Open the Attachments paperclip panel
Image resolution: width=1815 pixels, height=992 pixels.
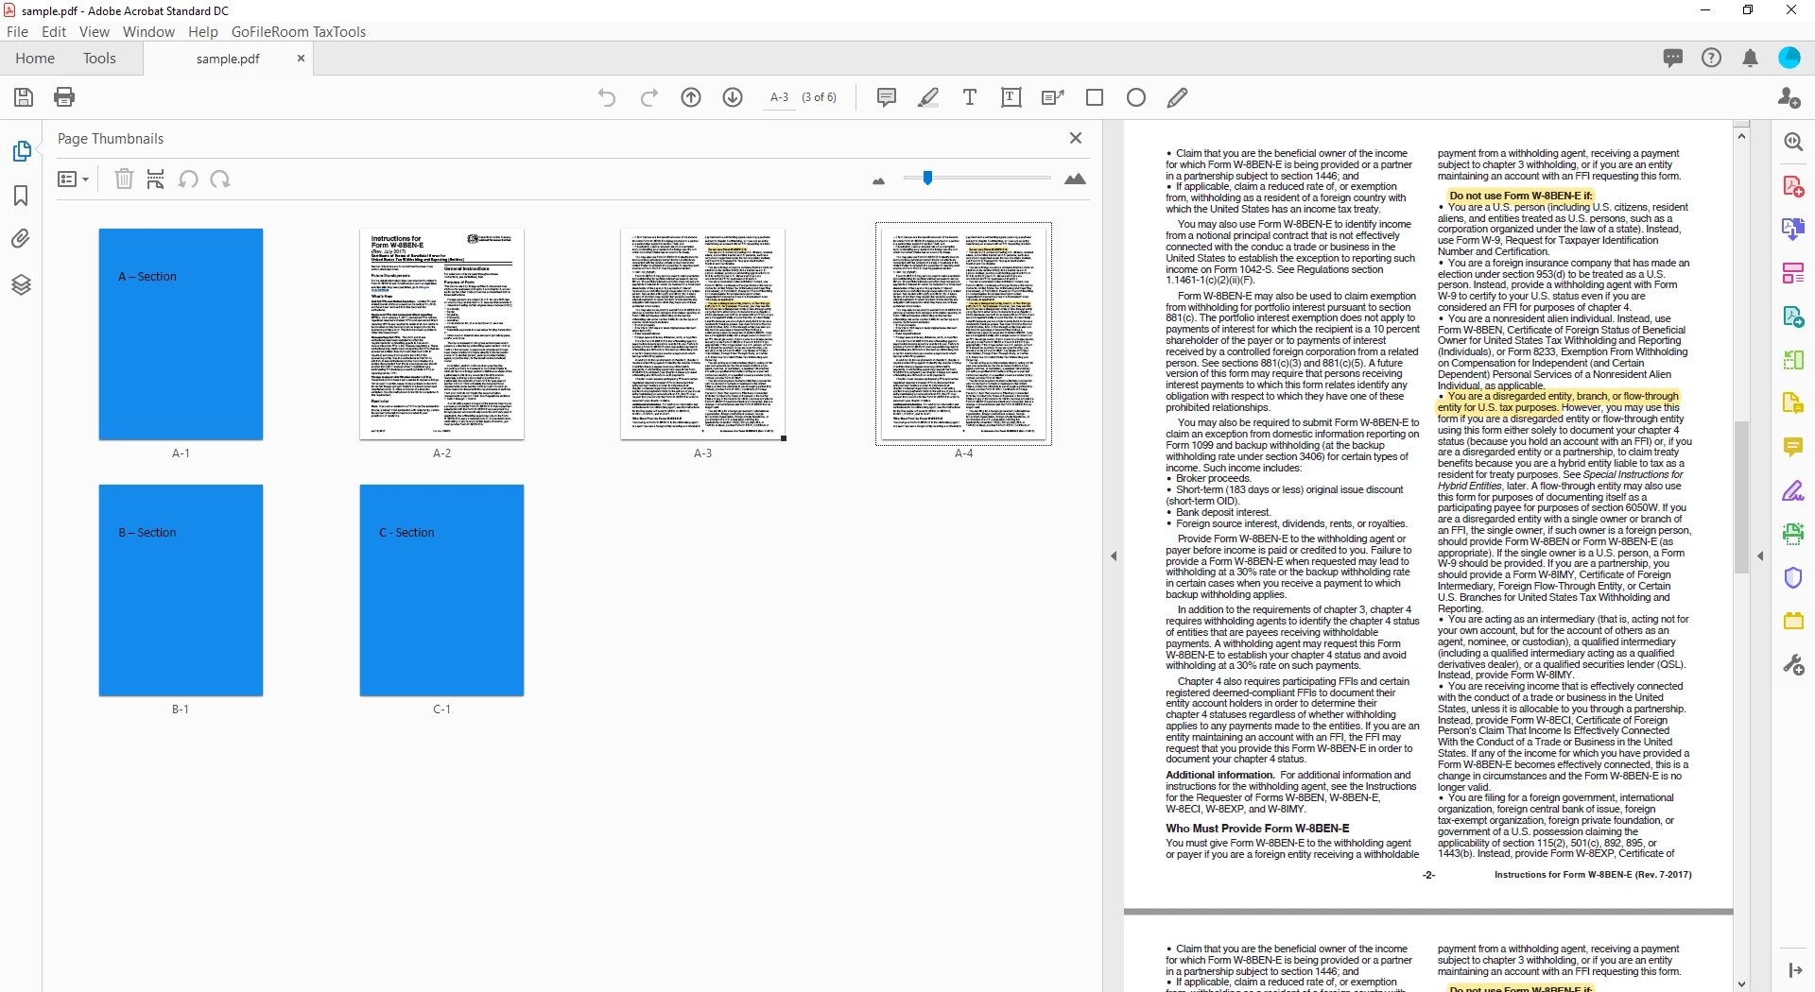pos(21,239)
